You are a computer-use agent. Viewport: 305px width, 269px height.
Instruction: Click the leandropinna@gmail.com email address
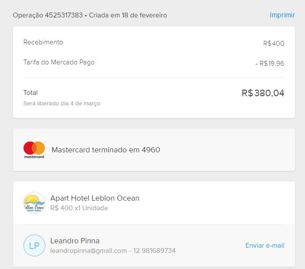coord(88,251)
